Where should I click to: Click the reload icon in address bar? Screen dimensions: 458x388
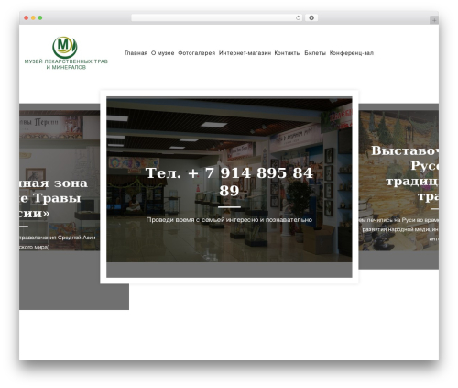pyautogui.click(x=298, y=17)
